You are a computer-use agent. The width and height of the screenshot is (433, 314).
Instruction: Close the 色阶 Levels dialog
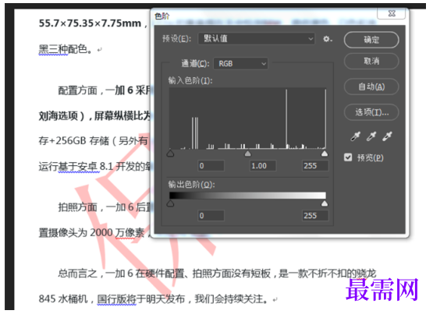pos(392,13)
